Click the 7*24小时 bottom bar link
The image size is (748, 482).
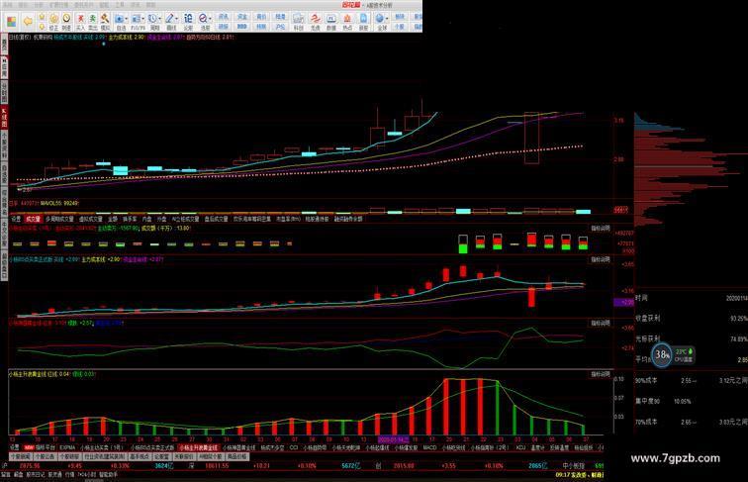pos(87,475)
